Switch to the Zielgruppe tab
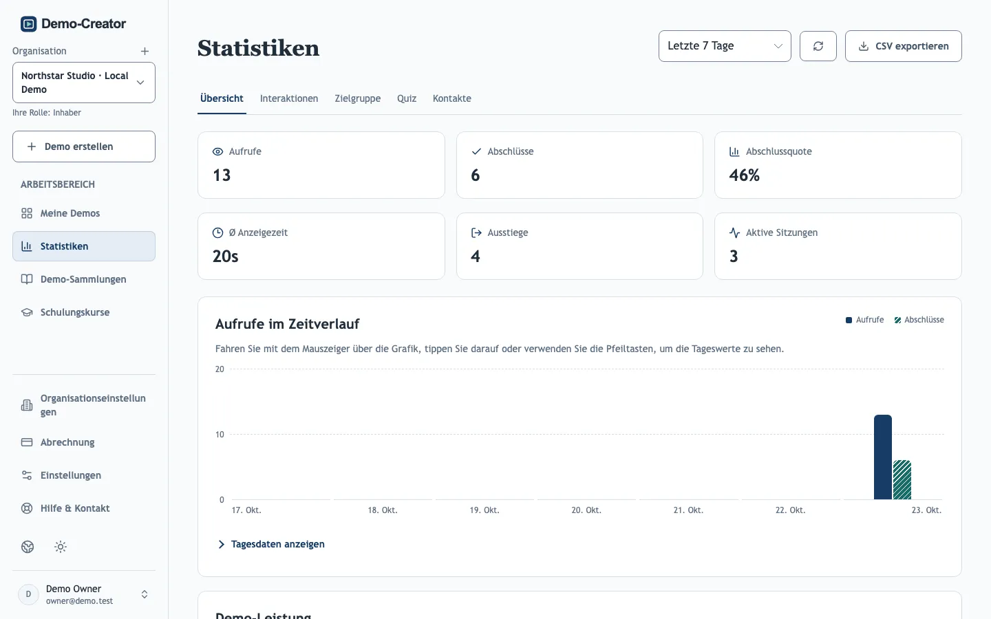This screenshot has height=619, width=991. point(358,98)
